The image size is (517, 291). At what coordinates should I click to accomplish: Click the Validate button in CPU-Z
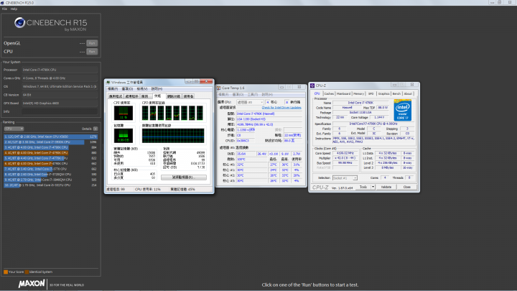coord(386,187)
